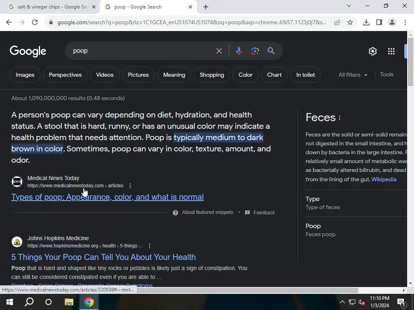Open Windows notification center
Image resolution: width=414 pixels, height=310 pixels.
[x=401, y=302]
